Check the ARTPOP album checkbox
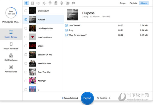Viewport: 153px width, 105px height. 26,81
